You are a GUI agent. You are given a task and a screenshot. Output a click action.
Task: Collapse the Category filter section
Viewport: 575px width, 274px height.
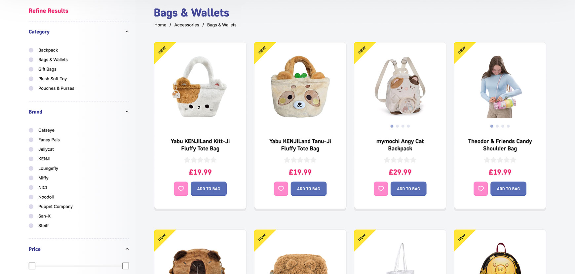[127, 32]
